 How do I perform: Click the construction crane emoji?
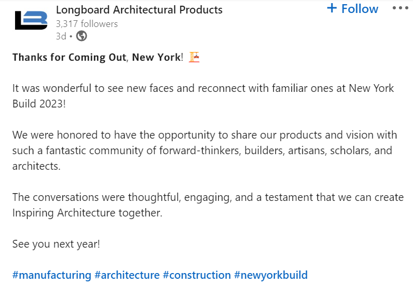pos(194,57)
